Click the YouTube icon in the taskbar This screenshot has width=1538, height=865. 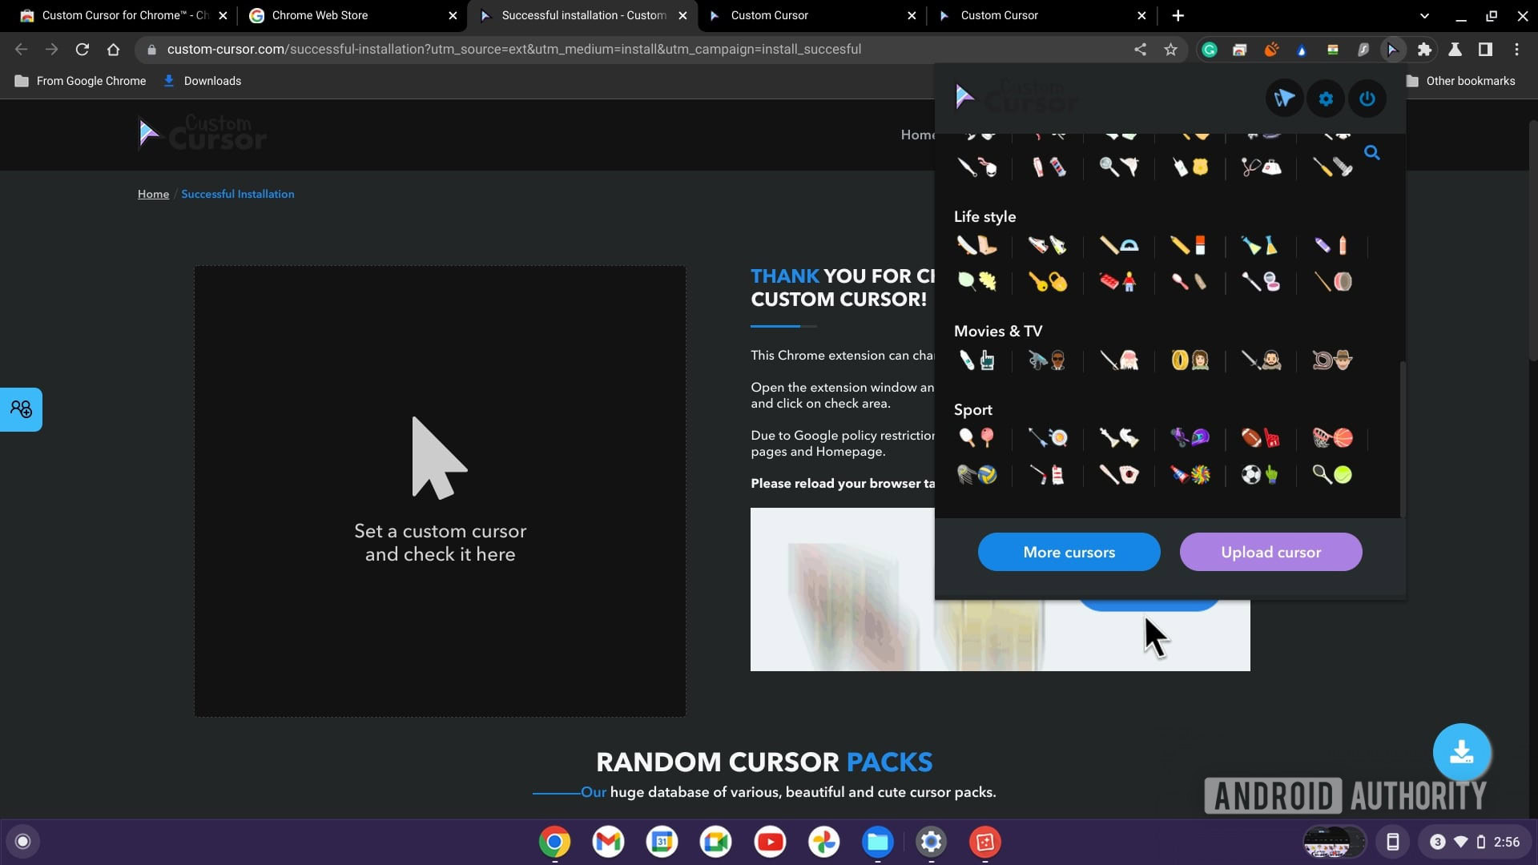(x=770, y=842)
